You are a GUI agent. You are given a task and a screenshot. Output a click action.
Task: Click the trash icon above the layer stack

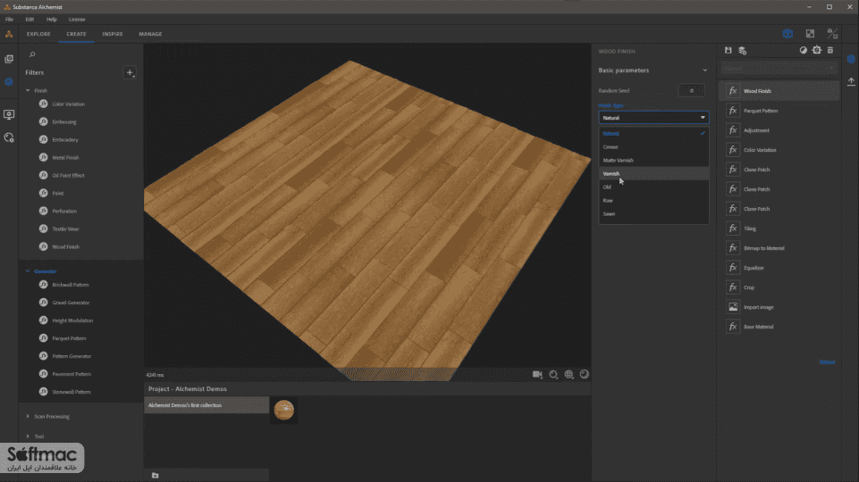pyautogui.click(x=830, y=50)
